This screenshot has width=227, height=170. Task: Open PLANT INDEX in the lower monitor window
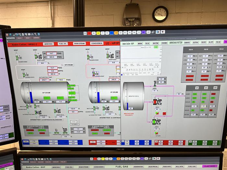point(210,166)
